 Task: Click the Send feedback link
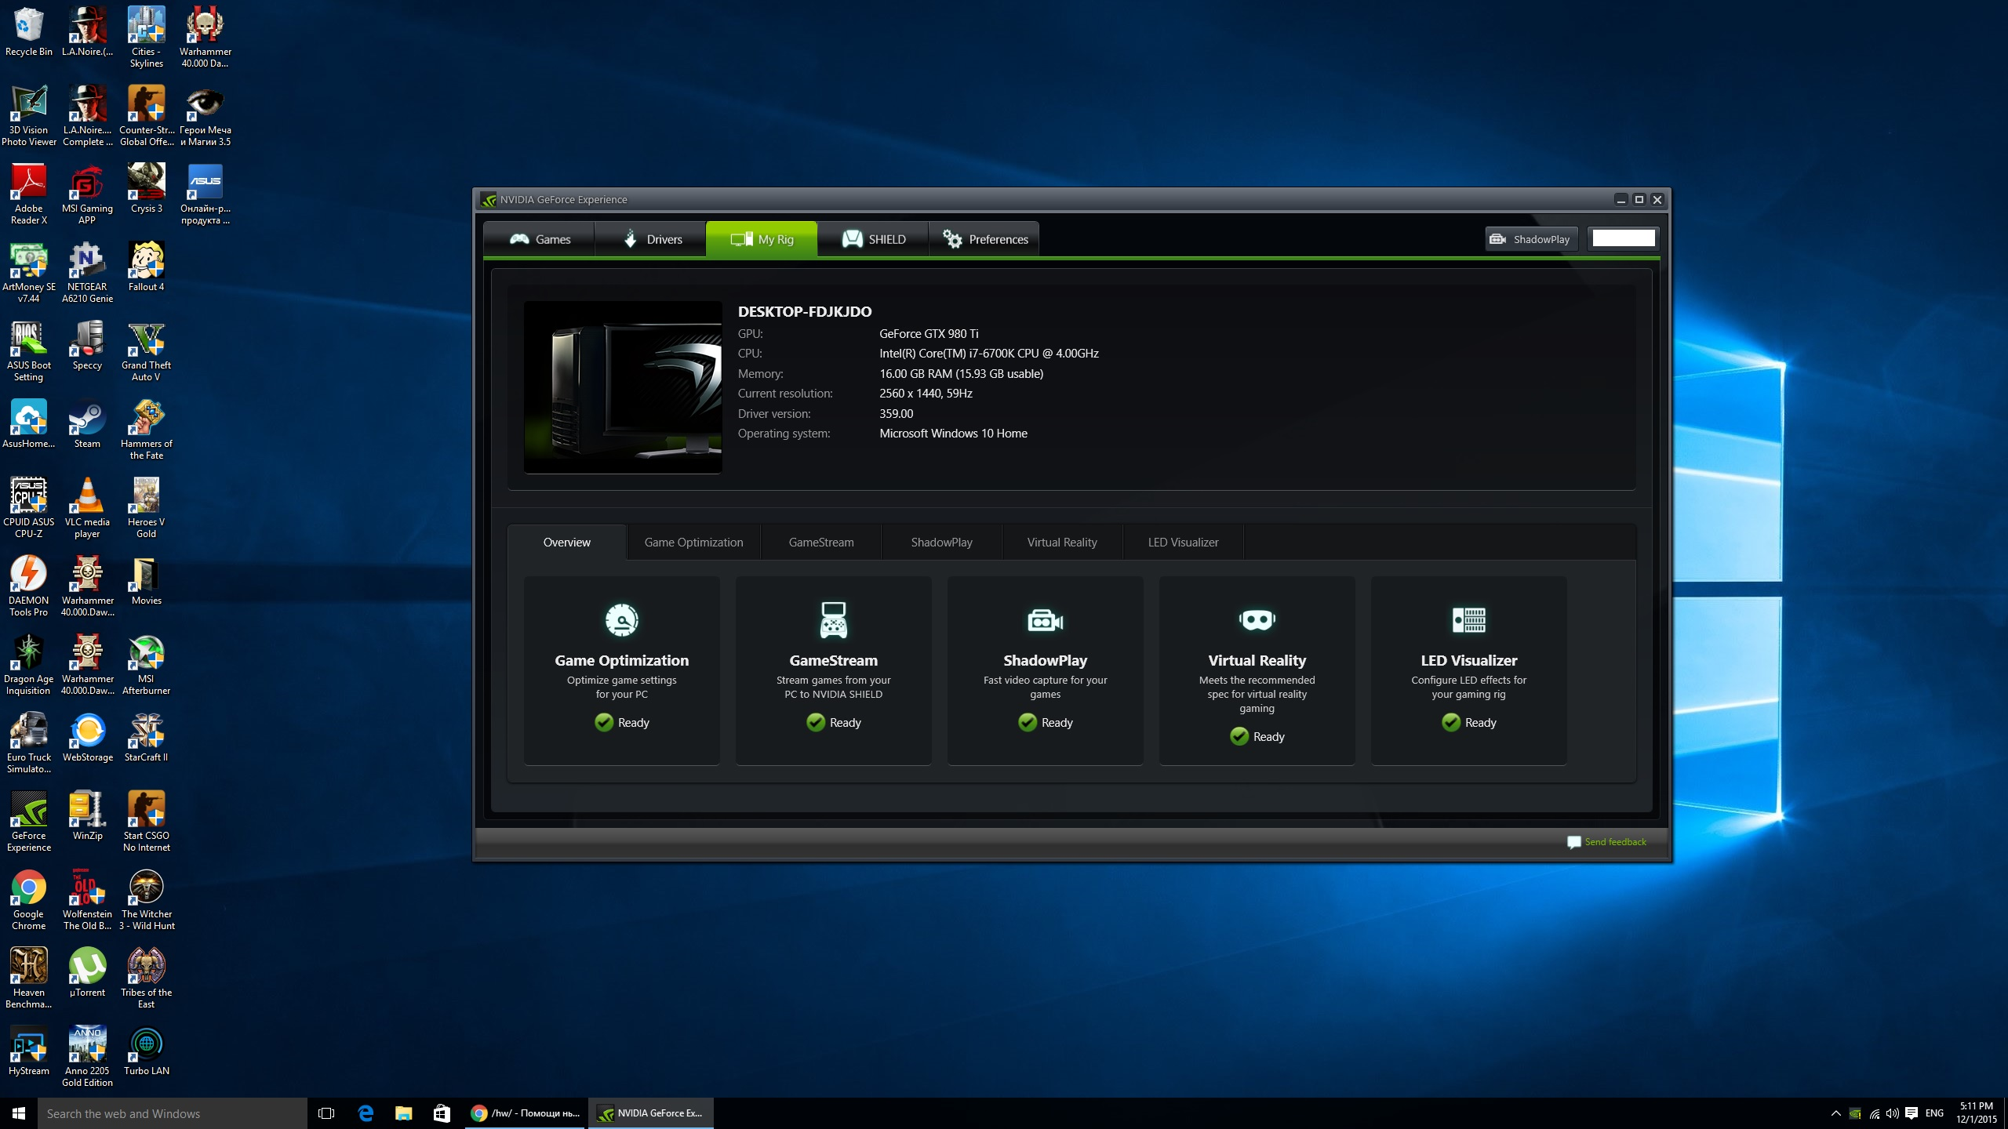pos(1614,842)
